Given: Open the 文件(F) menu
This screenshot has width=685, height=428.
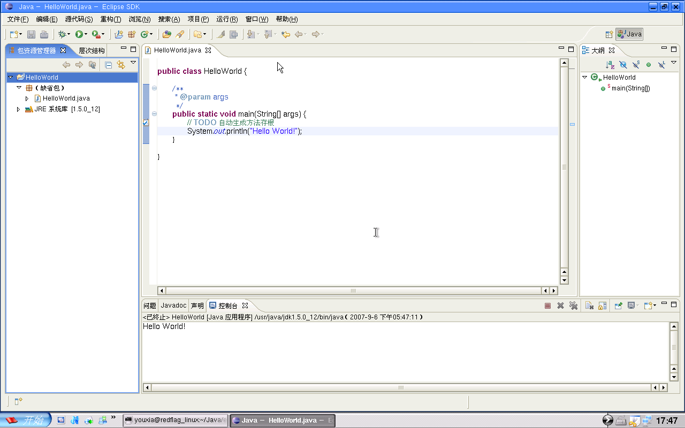Looking at the screenshot, I should [x=18, y=19].
